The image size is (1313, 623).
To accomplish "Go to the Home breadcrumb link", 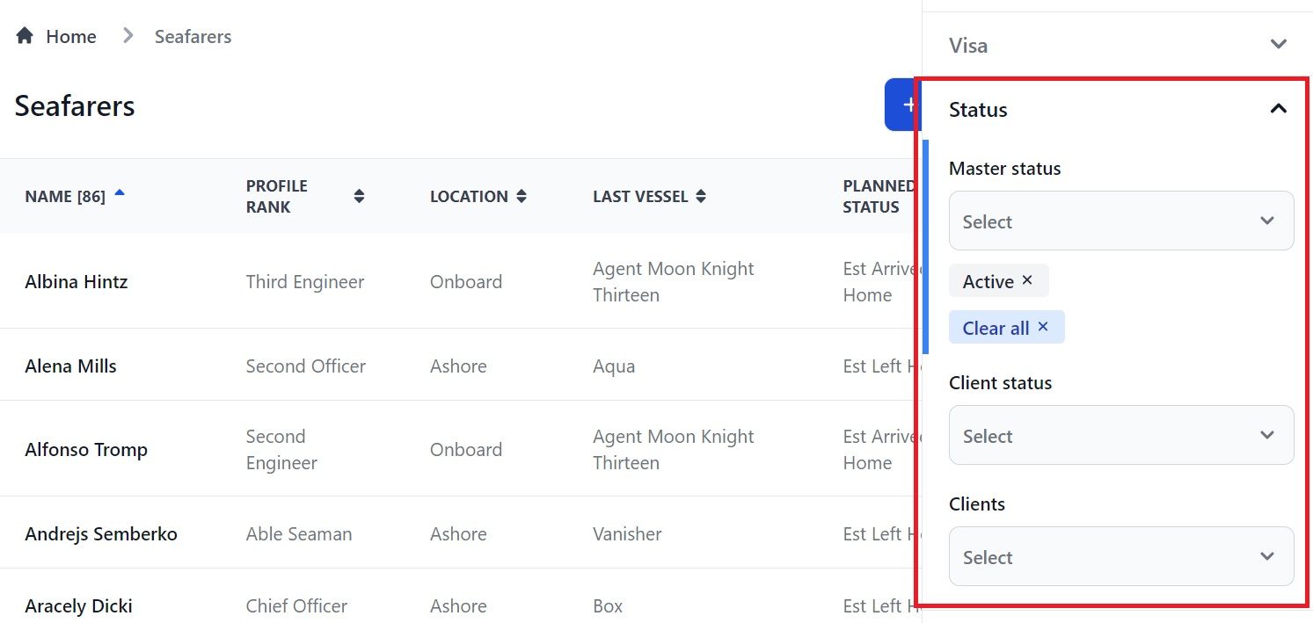I will click(x=71, y=36).
